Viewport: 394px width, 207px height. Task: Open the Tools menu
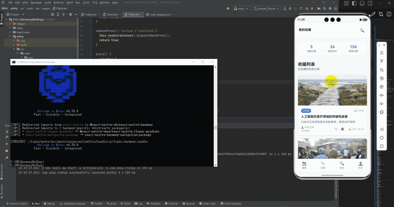86,2
